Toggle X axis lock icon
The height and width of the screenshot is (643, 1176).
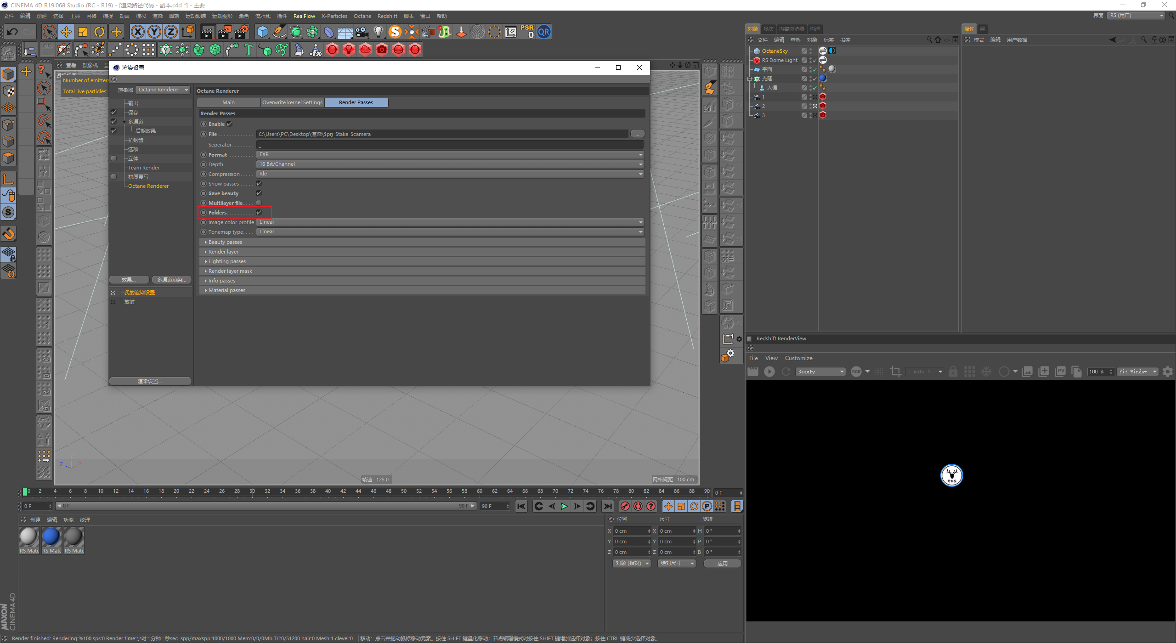point(137,32)
